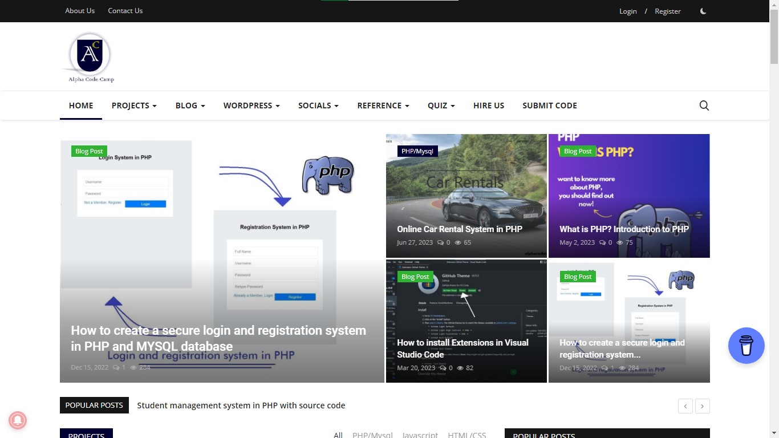Go to the previous popular post arrow
779x438 pixels.
click(x=685, y=406)
